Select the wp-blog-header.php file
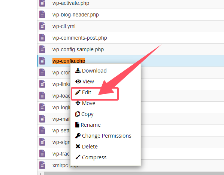This screenshot has width=224, height=175. coord(76,15)
